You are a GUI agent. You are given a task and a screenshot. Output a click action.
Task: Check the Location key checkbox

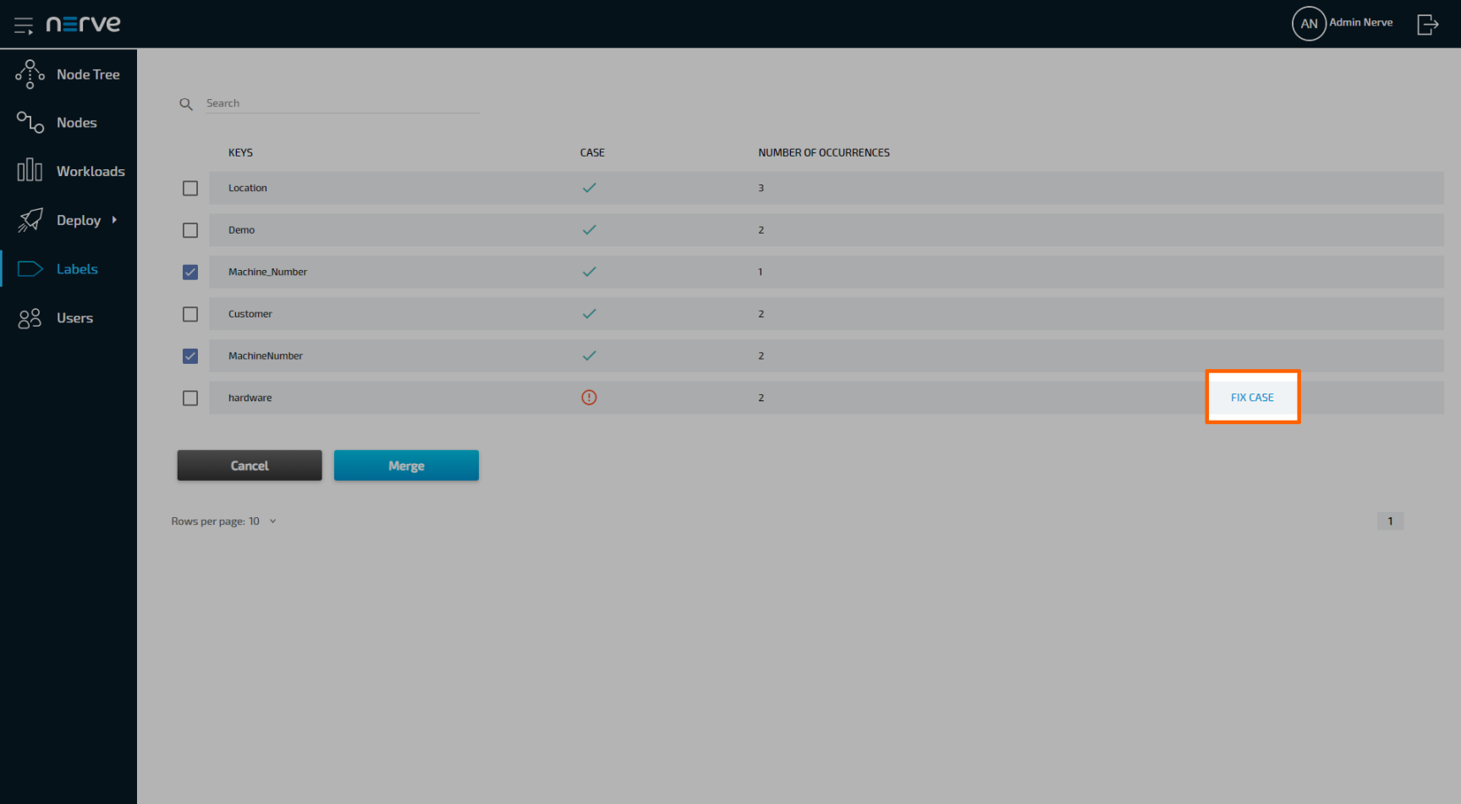(x=190, y=188)
